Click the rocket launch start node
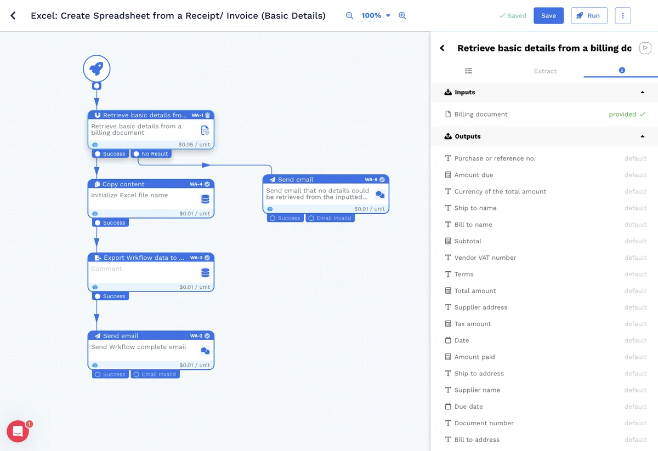 (97, 68)
